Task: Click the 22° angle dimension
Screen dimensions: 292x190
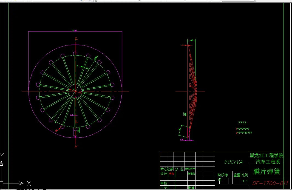Action: tap(87, 68)
